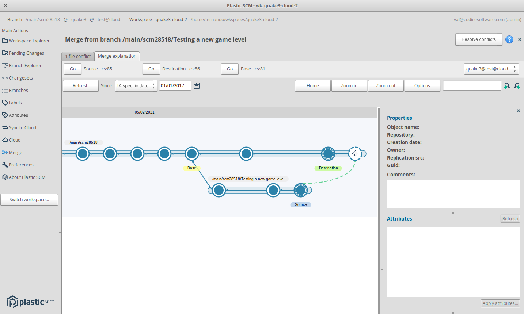524x314 pixels.
Task: Switch to the 1 file conflict tab
Action: [x=78, y=56]
